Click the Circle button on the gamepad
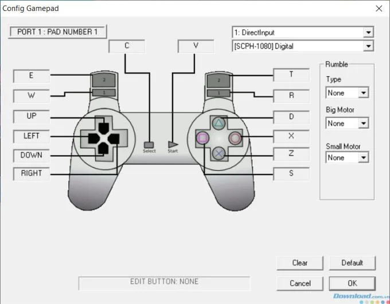The image size is (390, 304). [x=235, y=138]
